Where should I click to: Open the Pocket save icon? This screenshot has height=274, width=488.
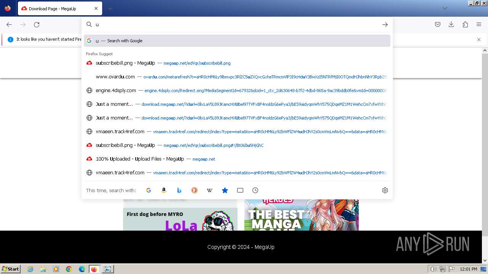(438, 24)
